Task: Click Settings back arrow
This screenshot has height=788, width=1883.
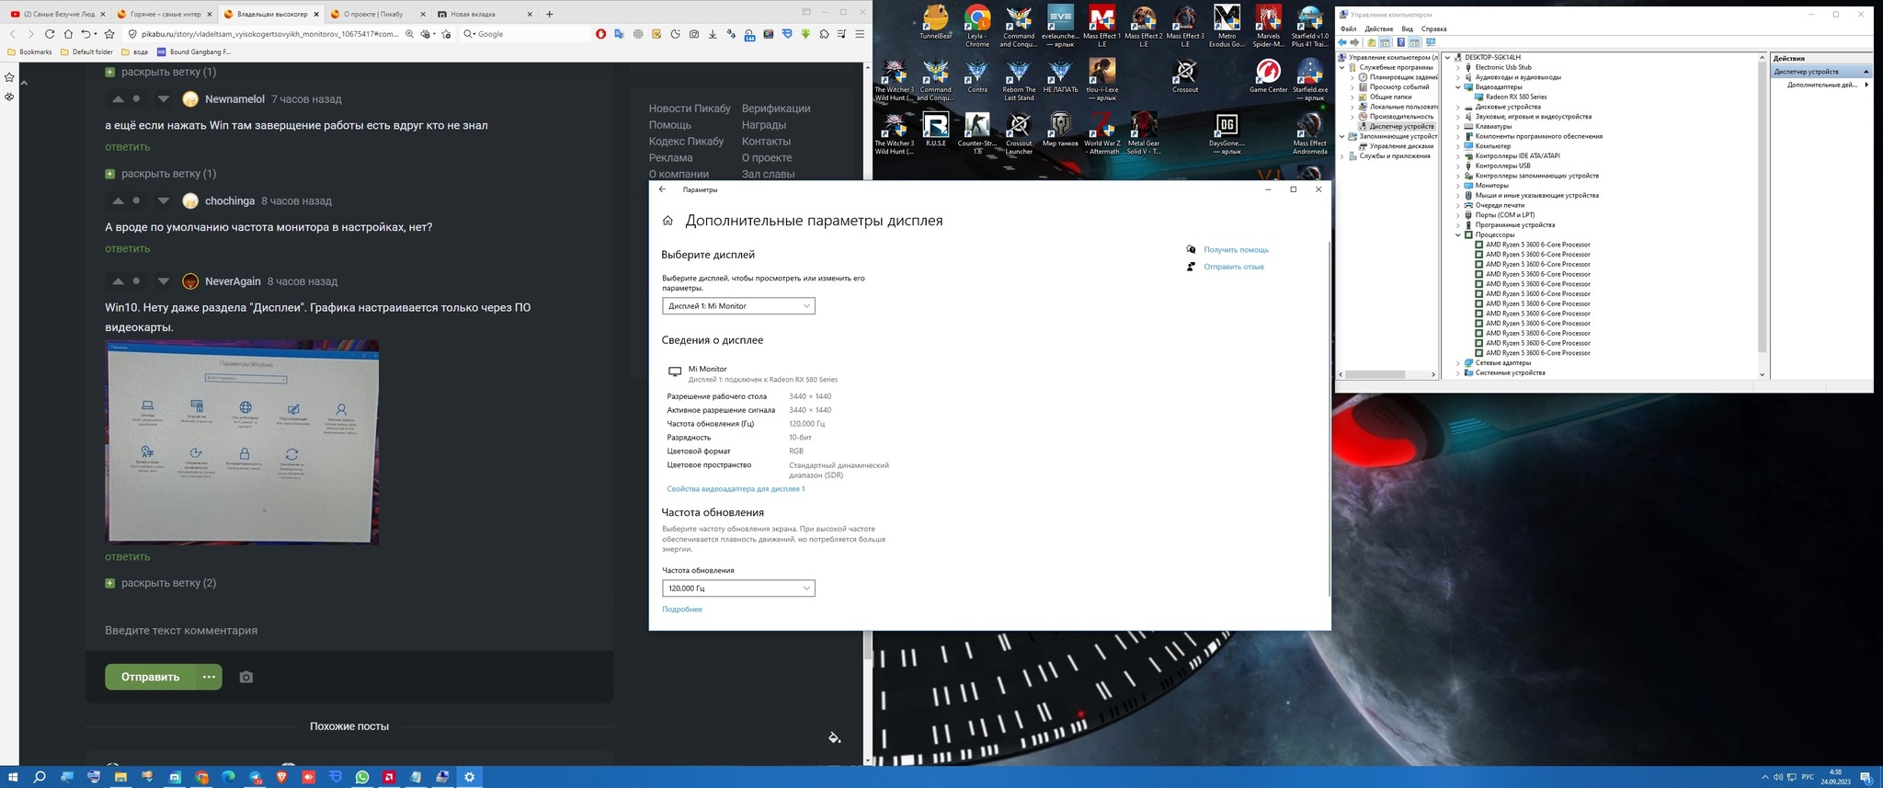Action: pyautogui.click(x=662, y=189)
